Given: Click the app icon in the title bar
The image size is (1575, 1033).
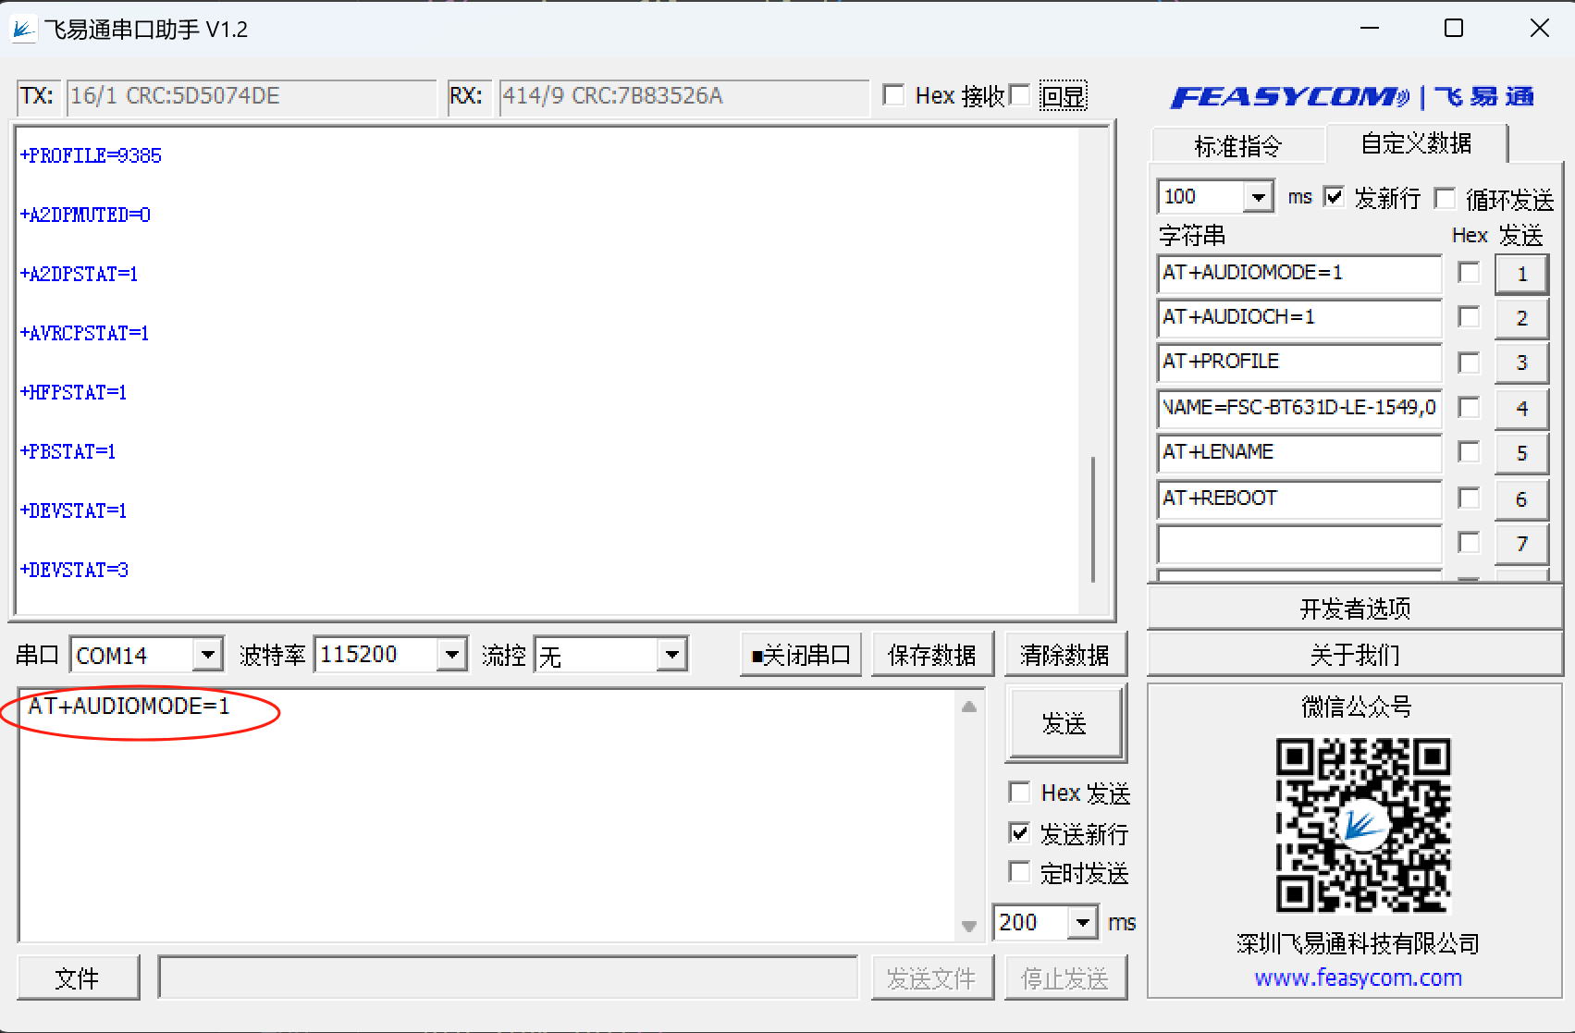Looking at the screenshot, I should (23, 29).
